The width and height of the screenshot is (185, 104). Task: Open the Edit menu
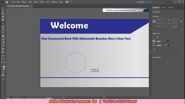coord(18,2)
